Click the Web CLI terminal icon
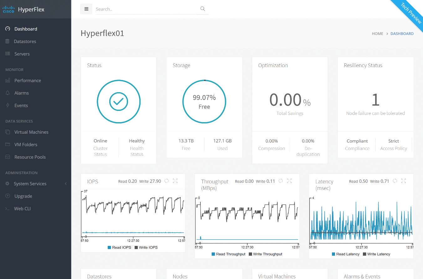Screen dimensions: 423x279 [x=8, y=208]
